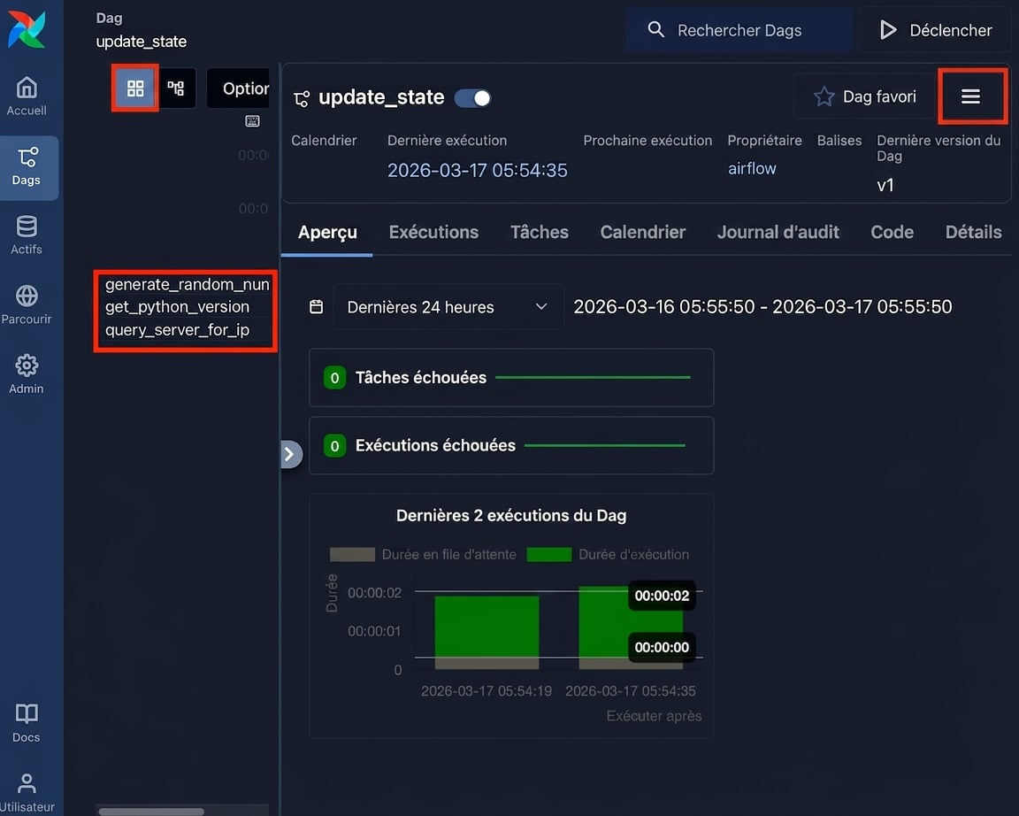Viewport: 1019px width, 816px height.
Task: Switch to the Exécutions tab
Action: [x=433, y=232]
